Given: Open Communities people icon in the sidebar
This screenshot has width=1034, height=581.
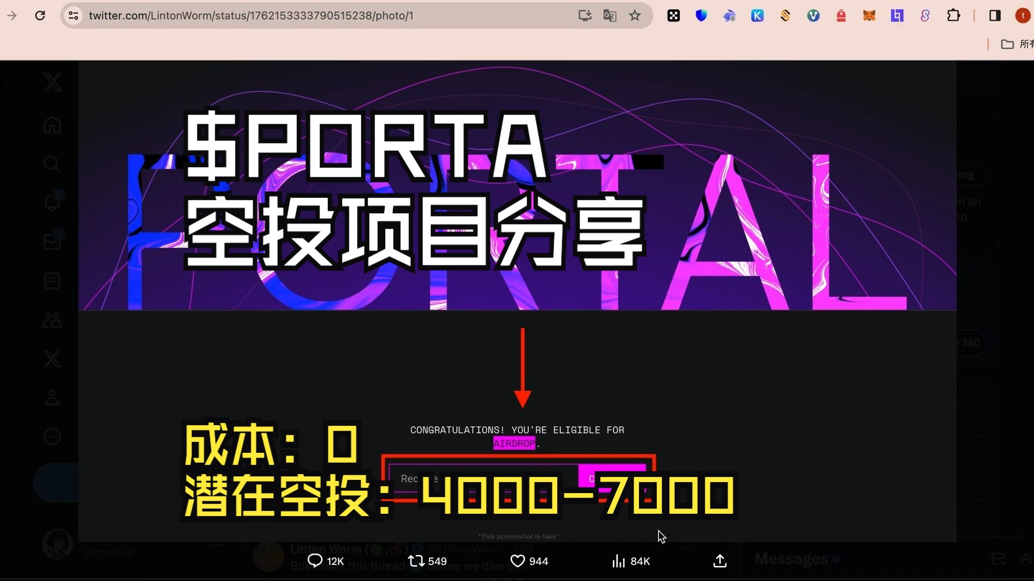Looking at the screenshot, I should [52, 320].
